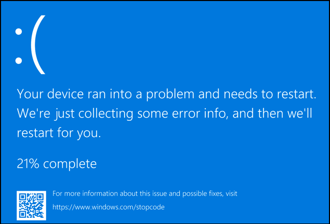Click the "21% complete" progress text
This screenshot has width=330, height=224.
coord(57,164)
